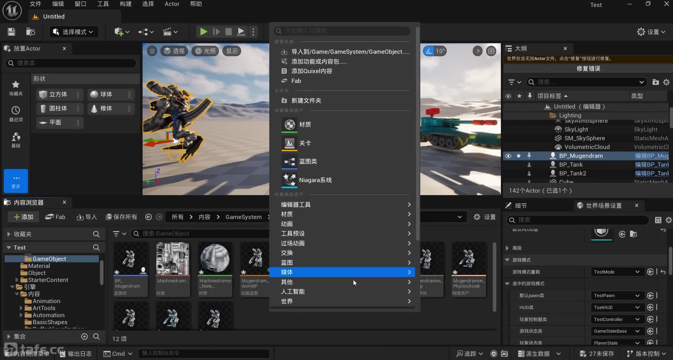The width and height of the screenshot is (673, 360).
Task: Toggle the favorite star for BP_Mugendram
Action: tap(519, 156)
